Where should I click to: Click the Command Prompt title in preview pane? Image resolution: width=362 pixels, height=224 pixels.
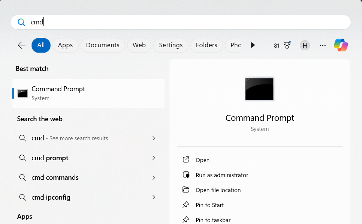pyautogui.click(x=260, y=118)
